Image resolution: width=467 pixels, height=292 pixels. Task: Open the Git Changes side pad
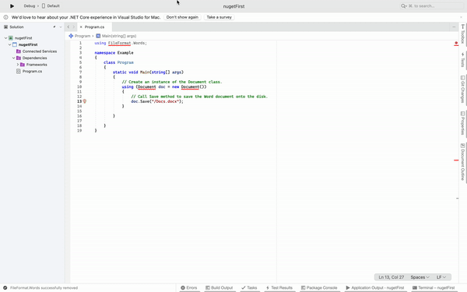click(x=463, y=89)
